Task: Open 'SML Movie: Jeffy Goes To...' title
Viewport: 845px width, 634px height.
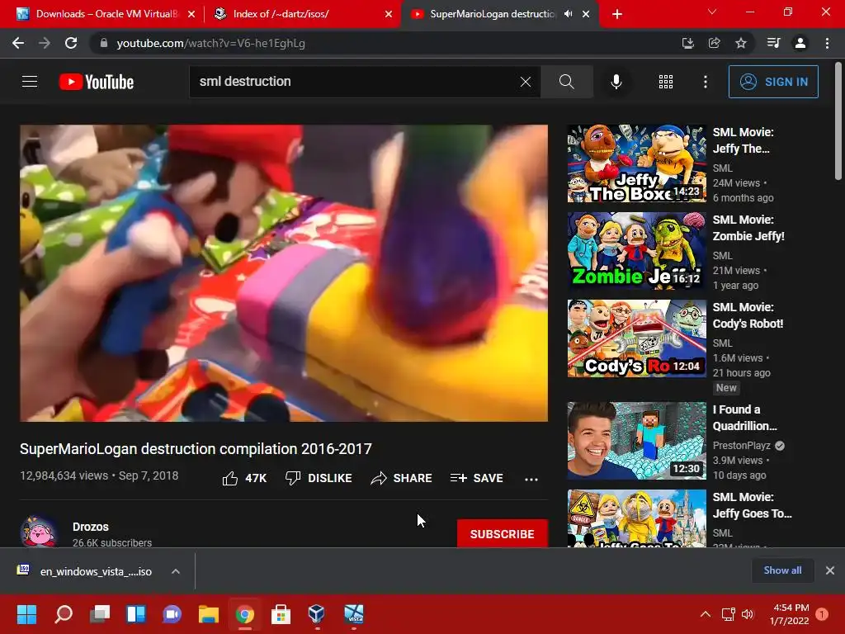Action: (753, 505)
